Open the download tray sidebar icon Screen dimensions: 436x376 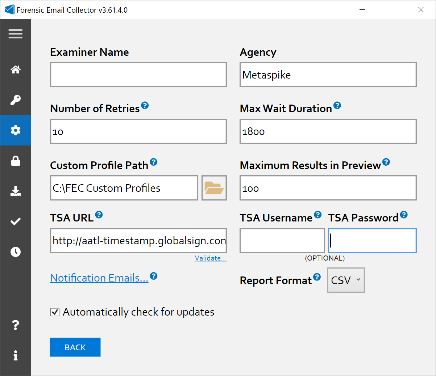[x=16, y=191]
